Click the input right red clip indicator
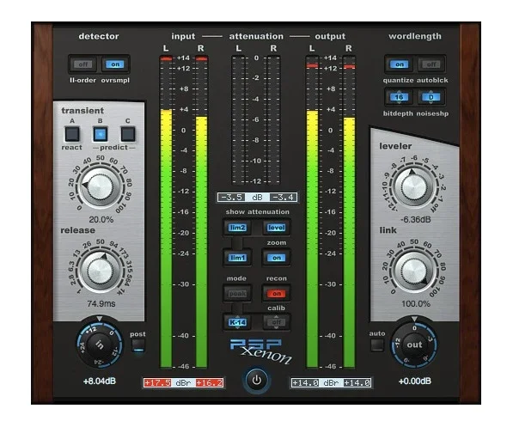The width and height of the screenshot is (513, 427). point(201,59)
